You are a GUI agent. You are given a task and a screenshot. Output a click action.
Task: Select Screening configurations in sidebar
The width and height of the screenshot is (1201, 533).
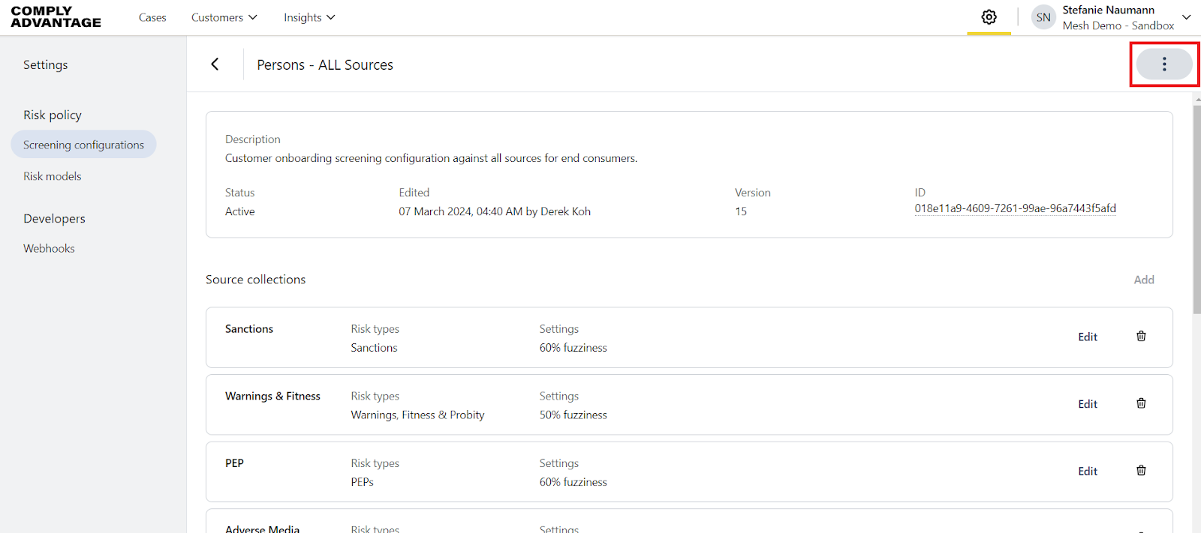pyautogui.click(x=83, y=145)
